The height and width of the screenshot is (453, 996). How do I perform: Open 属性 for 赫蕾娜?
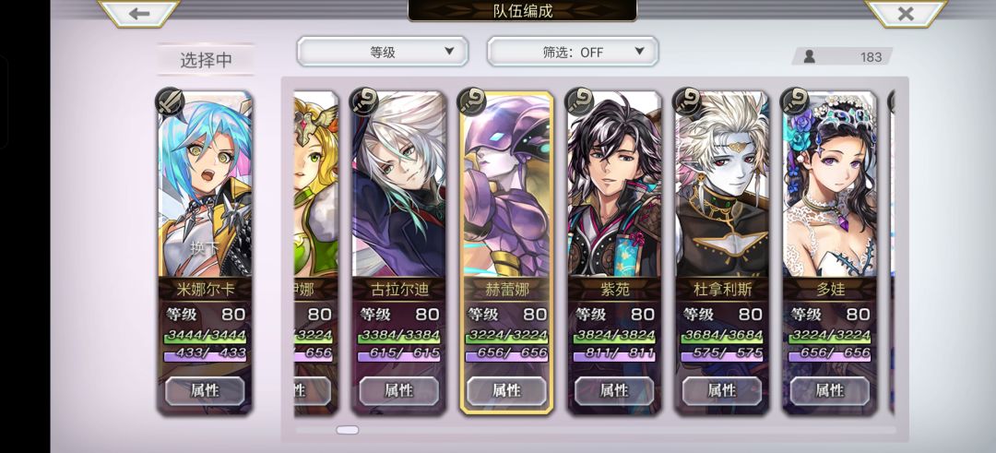pos(506,390)
